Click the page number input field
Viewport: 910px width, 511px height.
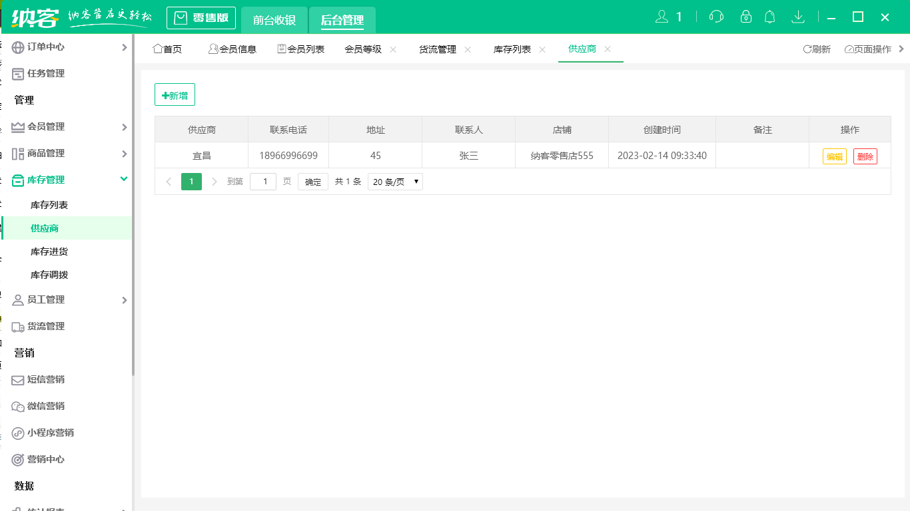pos(262,181)
